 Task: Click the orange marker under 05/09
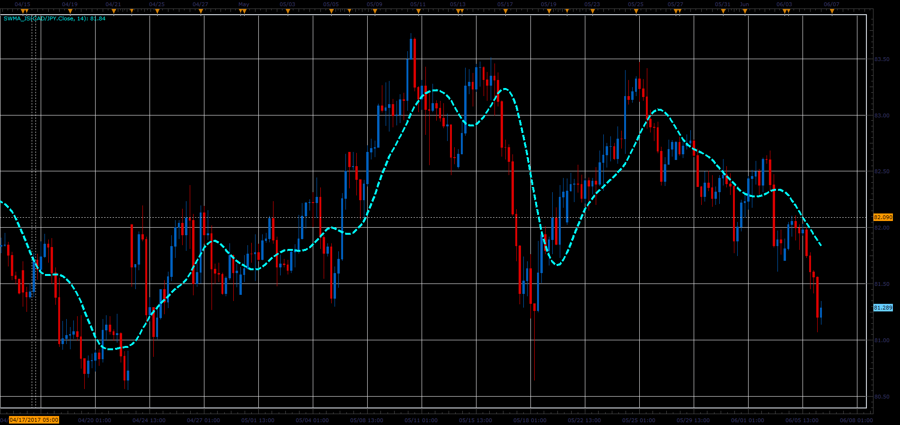[375, 11]
